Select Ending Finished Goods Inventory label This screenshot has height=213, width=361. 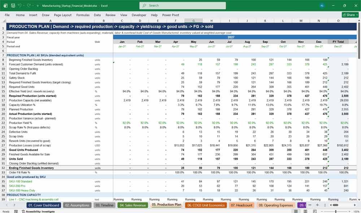[x=50, y=168]
